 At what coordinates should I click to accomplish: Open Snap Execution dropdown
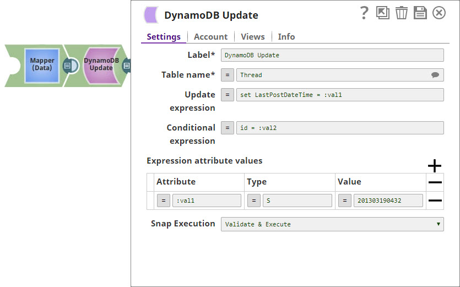click(x=332, y=224)
